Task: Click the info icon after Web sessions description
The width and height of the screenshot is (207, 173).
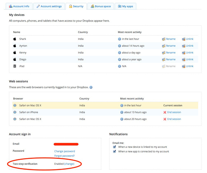Action: coord(91,87)
